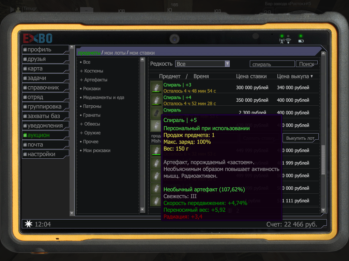Click the Спираль +3 artifact icon
349x261 pixels.
[x=156, y=87]
